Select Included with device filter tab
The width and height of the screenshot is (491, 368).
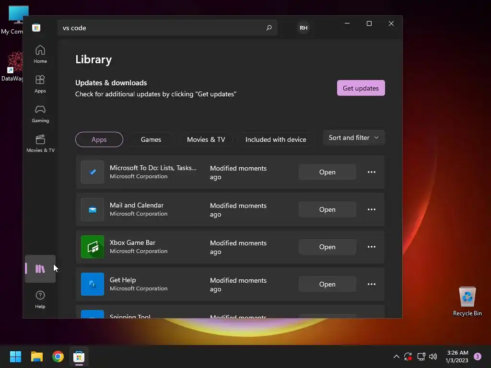(x=276, y=139)
